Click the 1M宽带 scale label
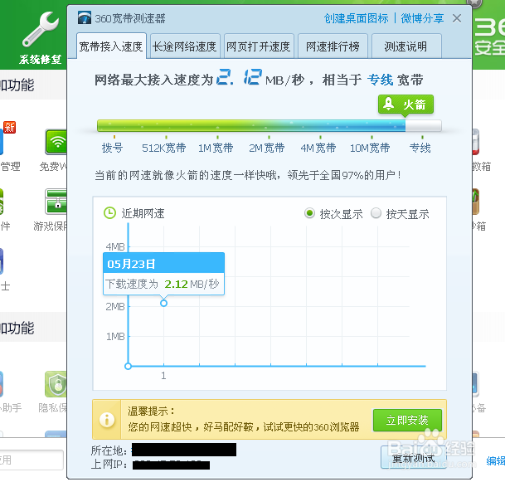Image resolution: width=505 pixels, height=482 pixels. pyautogui.click(x=216, y=148)
